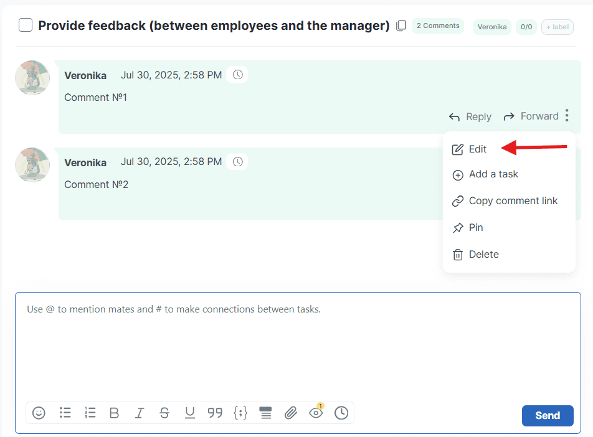Toggle the eye watchers icon
593x437 pixels.
pyautogui.click(x=316, y=413)
